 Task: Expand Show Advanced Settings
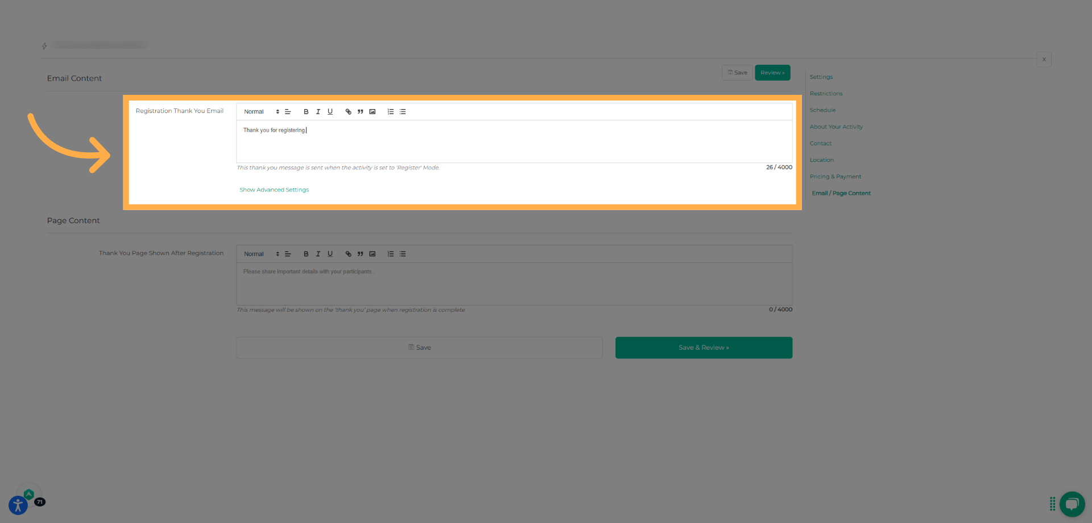point(274,190)
